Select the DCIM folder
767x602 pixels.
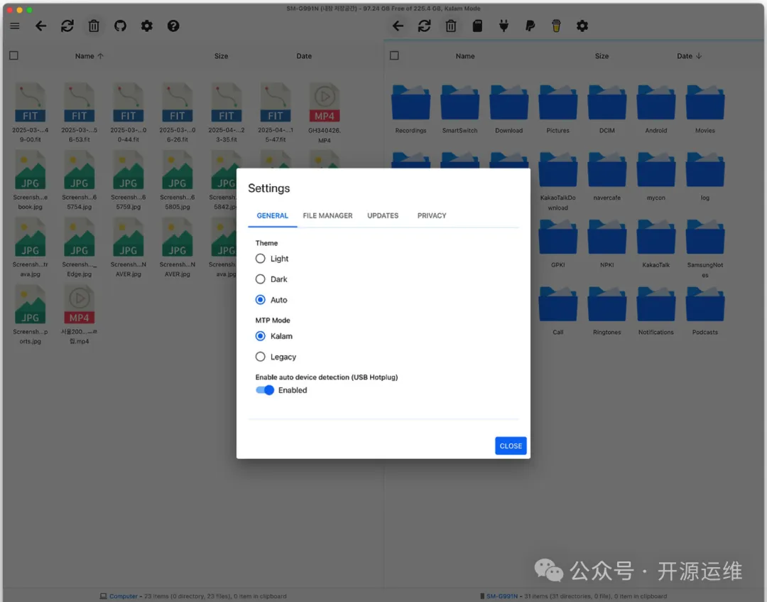606,107
